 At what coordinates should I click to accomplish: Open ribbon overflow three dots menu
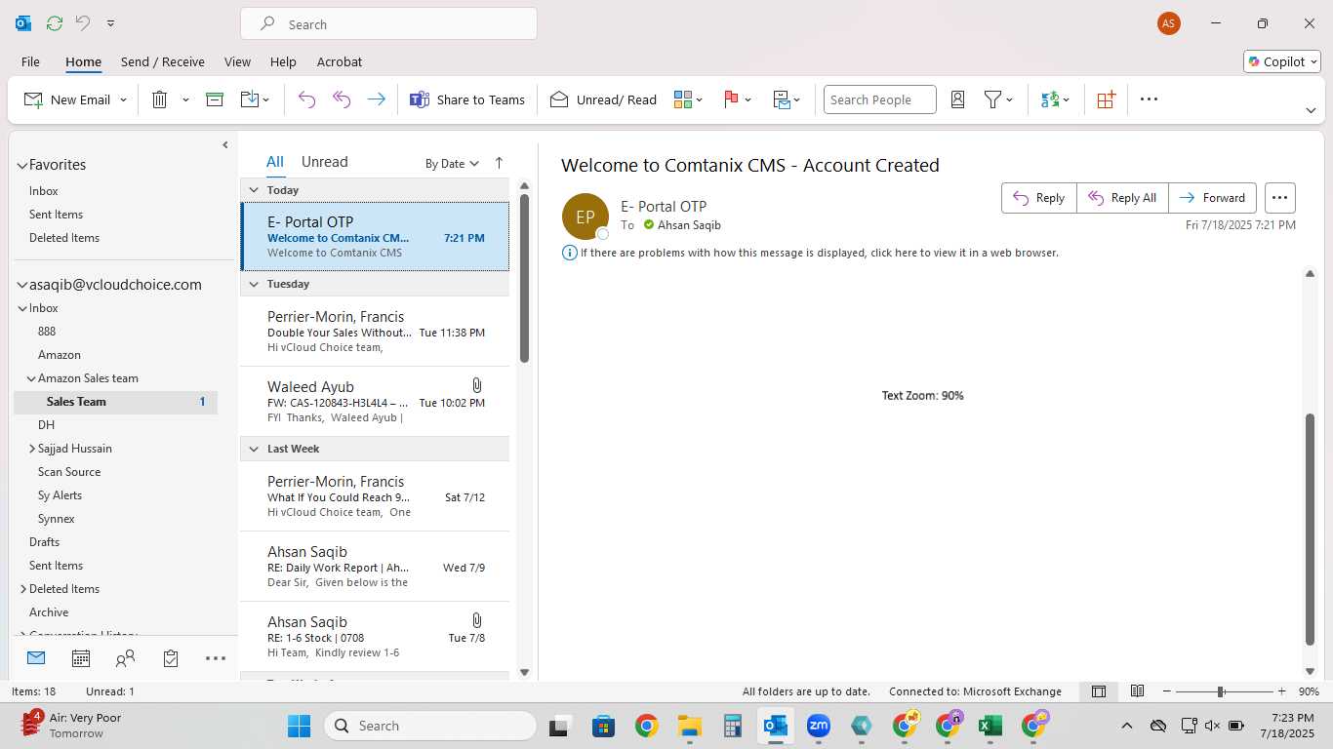click(x=1149, y=99)
